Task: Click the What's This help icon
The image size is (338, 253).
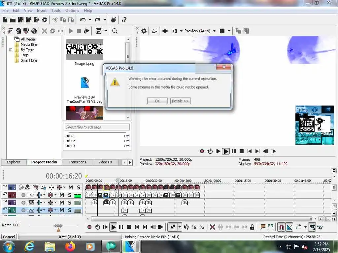Action: coord(124,20)
